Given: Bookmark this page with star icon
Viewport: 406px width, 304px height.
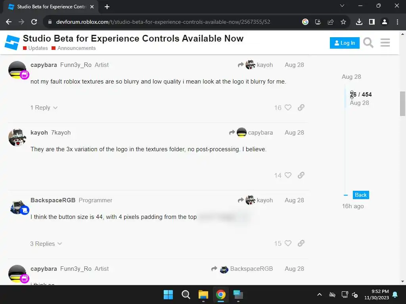Looking at the screenshot, I should [x=343, y=22].
